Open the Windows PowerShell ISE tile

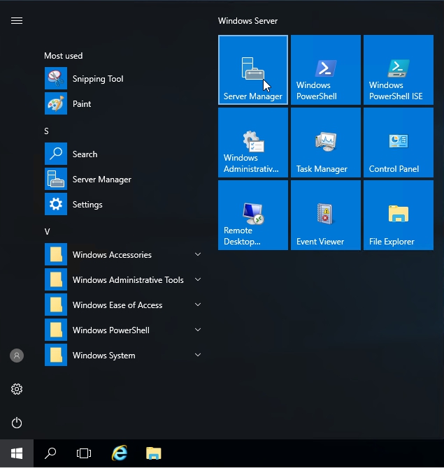[x=398, y=70]
